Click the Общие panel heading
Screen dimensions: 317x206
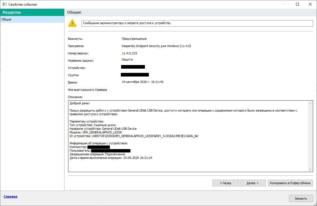[74, 12]
